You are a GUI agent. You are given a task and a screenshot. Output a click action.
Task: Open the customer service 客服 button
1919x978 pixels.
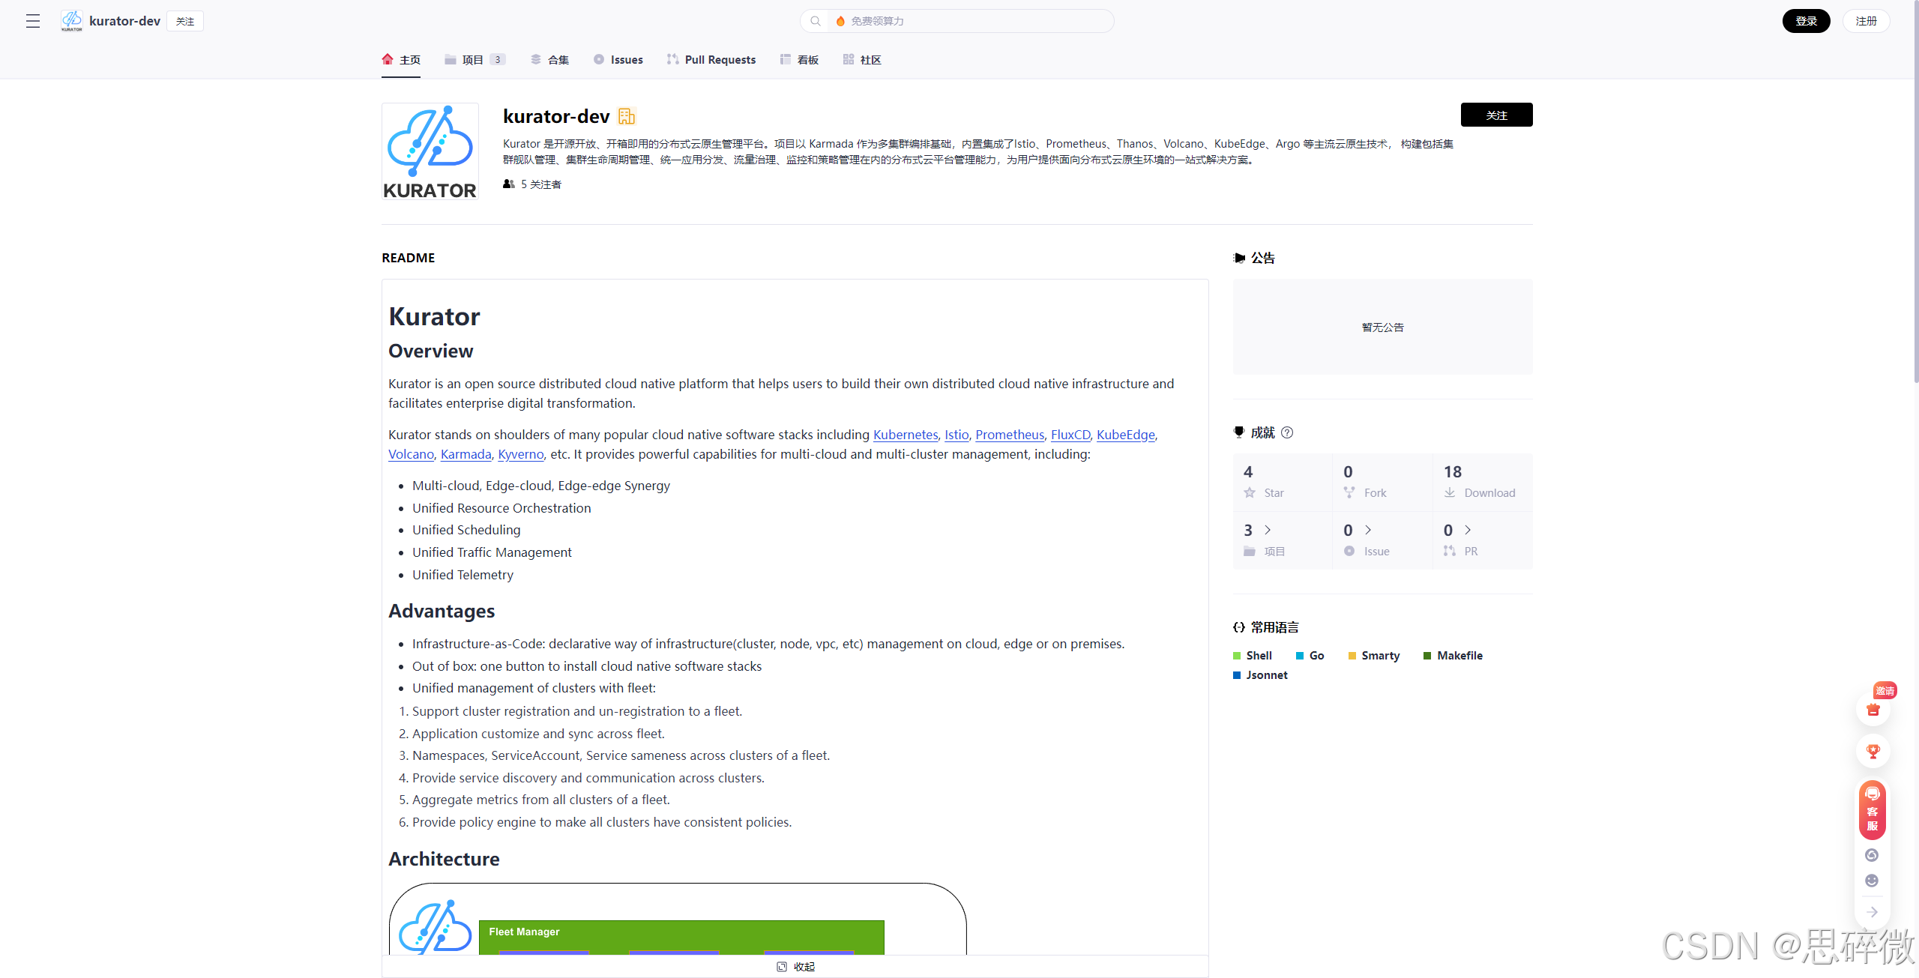pos(1873,810)
